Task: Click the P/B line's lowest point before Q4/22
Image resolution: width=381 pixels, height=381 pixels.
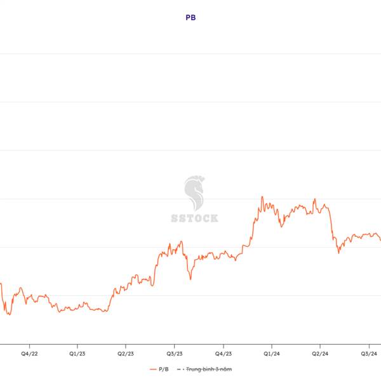Action: [x=8, y=314]
